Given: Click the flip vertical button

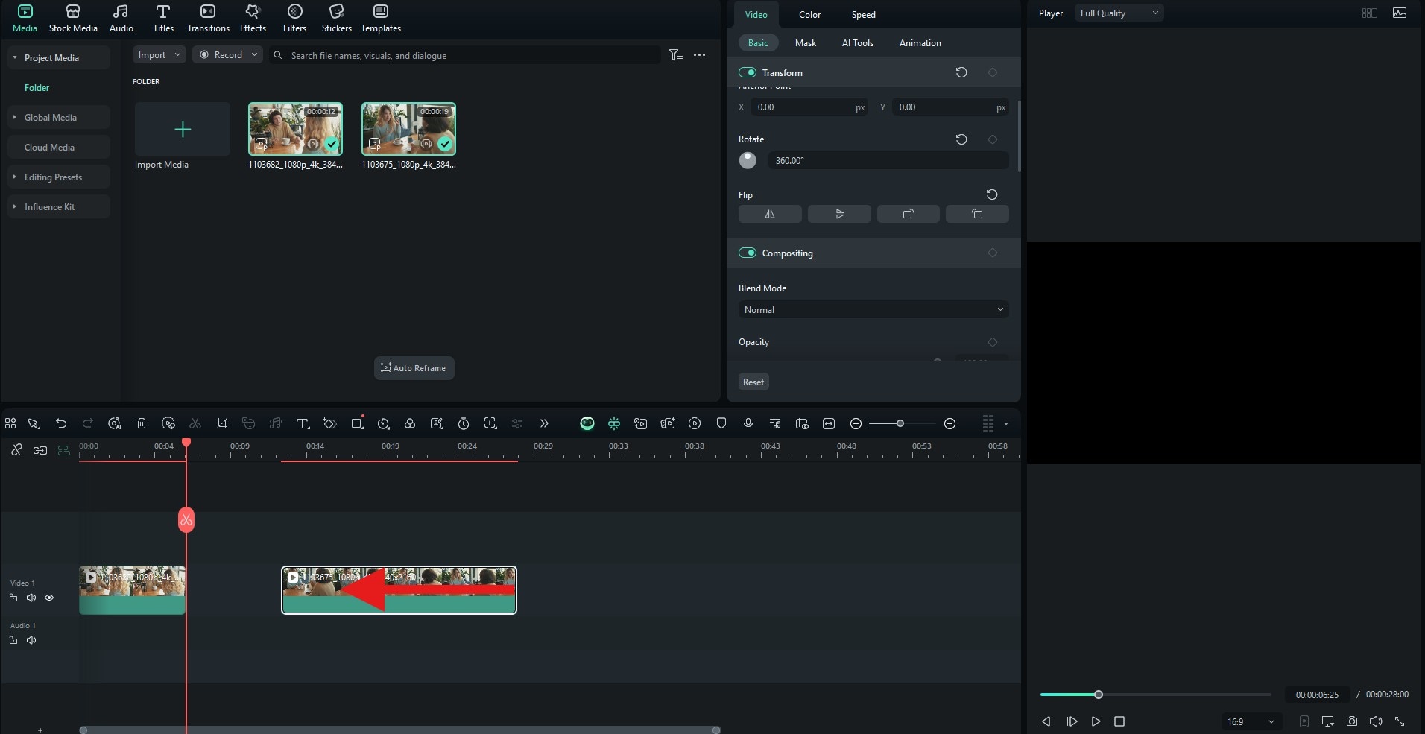Looking at the screenshot, I should point(839,214).
